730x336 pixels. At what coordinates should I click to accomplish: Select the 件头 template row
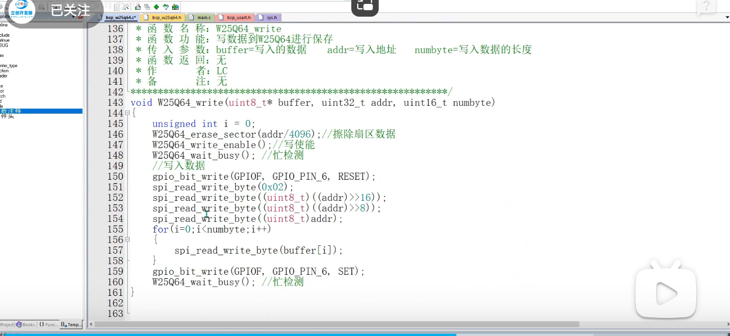tap(7, 117)
